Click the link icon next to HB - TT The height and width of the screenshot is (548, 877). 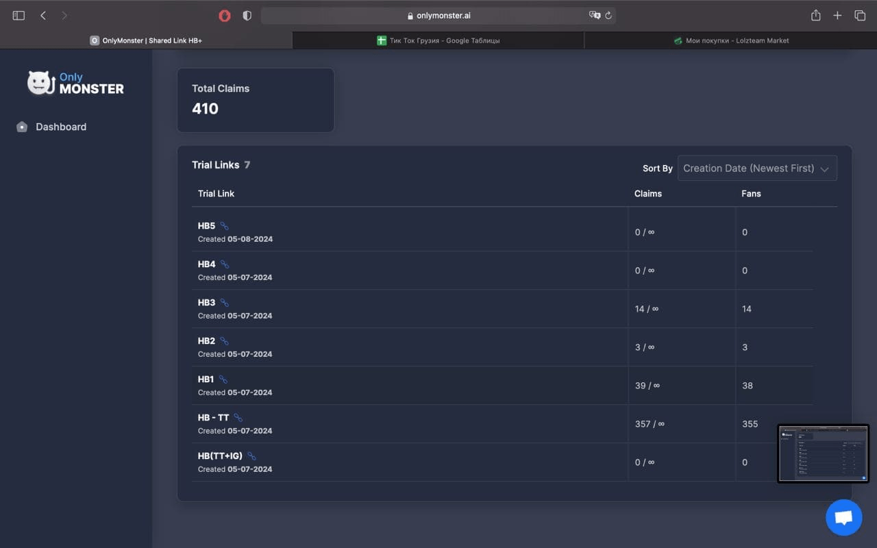(238, 418)
